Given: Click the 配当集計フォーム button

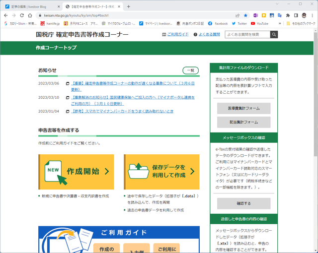Looking at the screenshot, I should click(x=244, y=122).
